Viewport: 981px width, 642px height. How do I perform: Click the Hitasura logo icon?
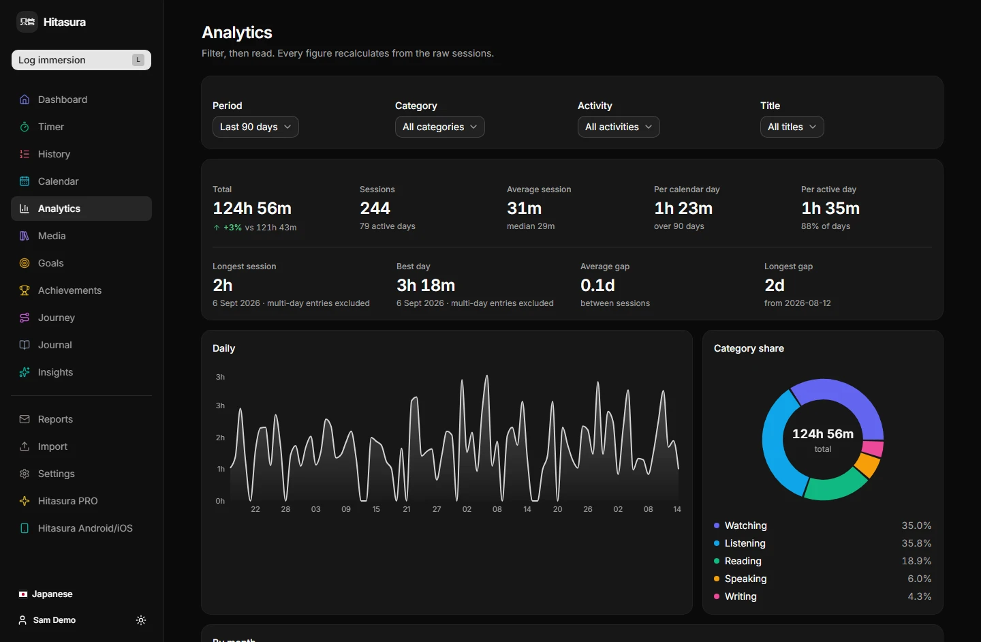(27, 22)
